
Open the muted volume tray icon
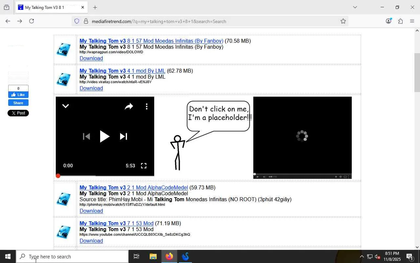(x=377, y=256)
